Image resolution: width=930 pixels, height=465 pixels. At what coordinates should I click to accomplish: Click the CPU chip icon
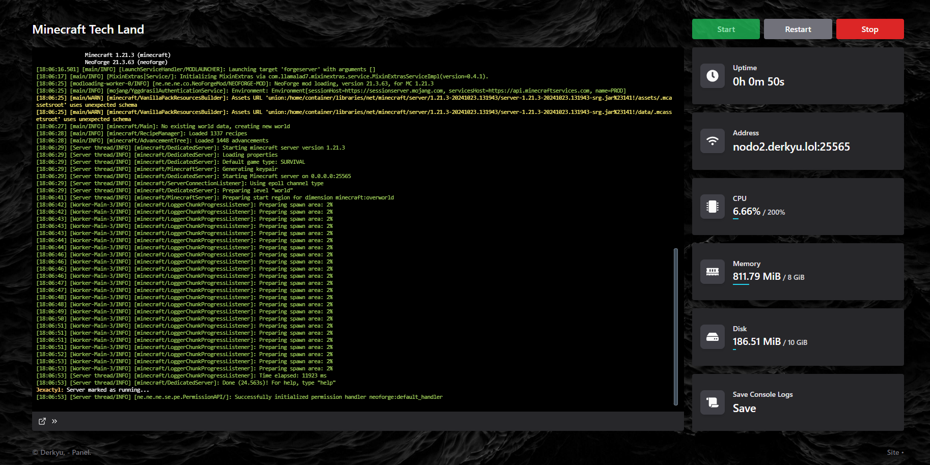713,207
